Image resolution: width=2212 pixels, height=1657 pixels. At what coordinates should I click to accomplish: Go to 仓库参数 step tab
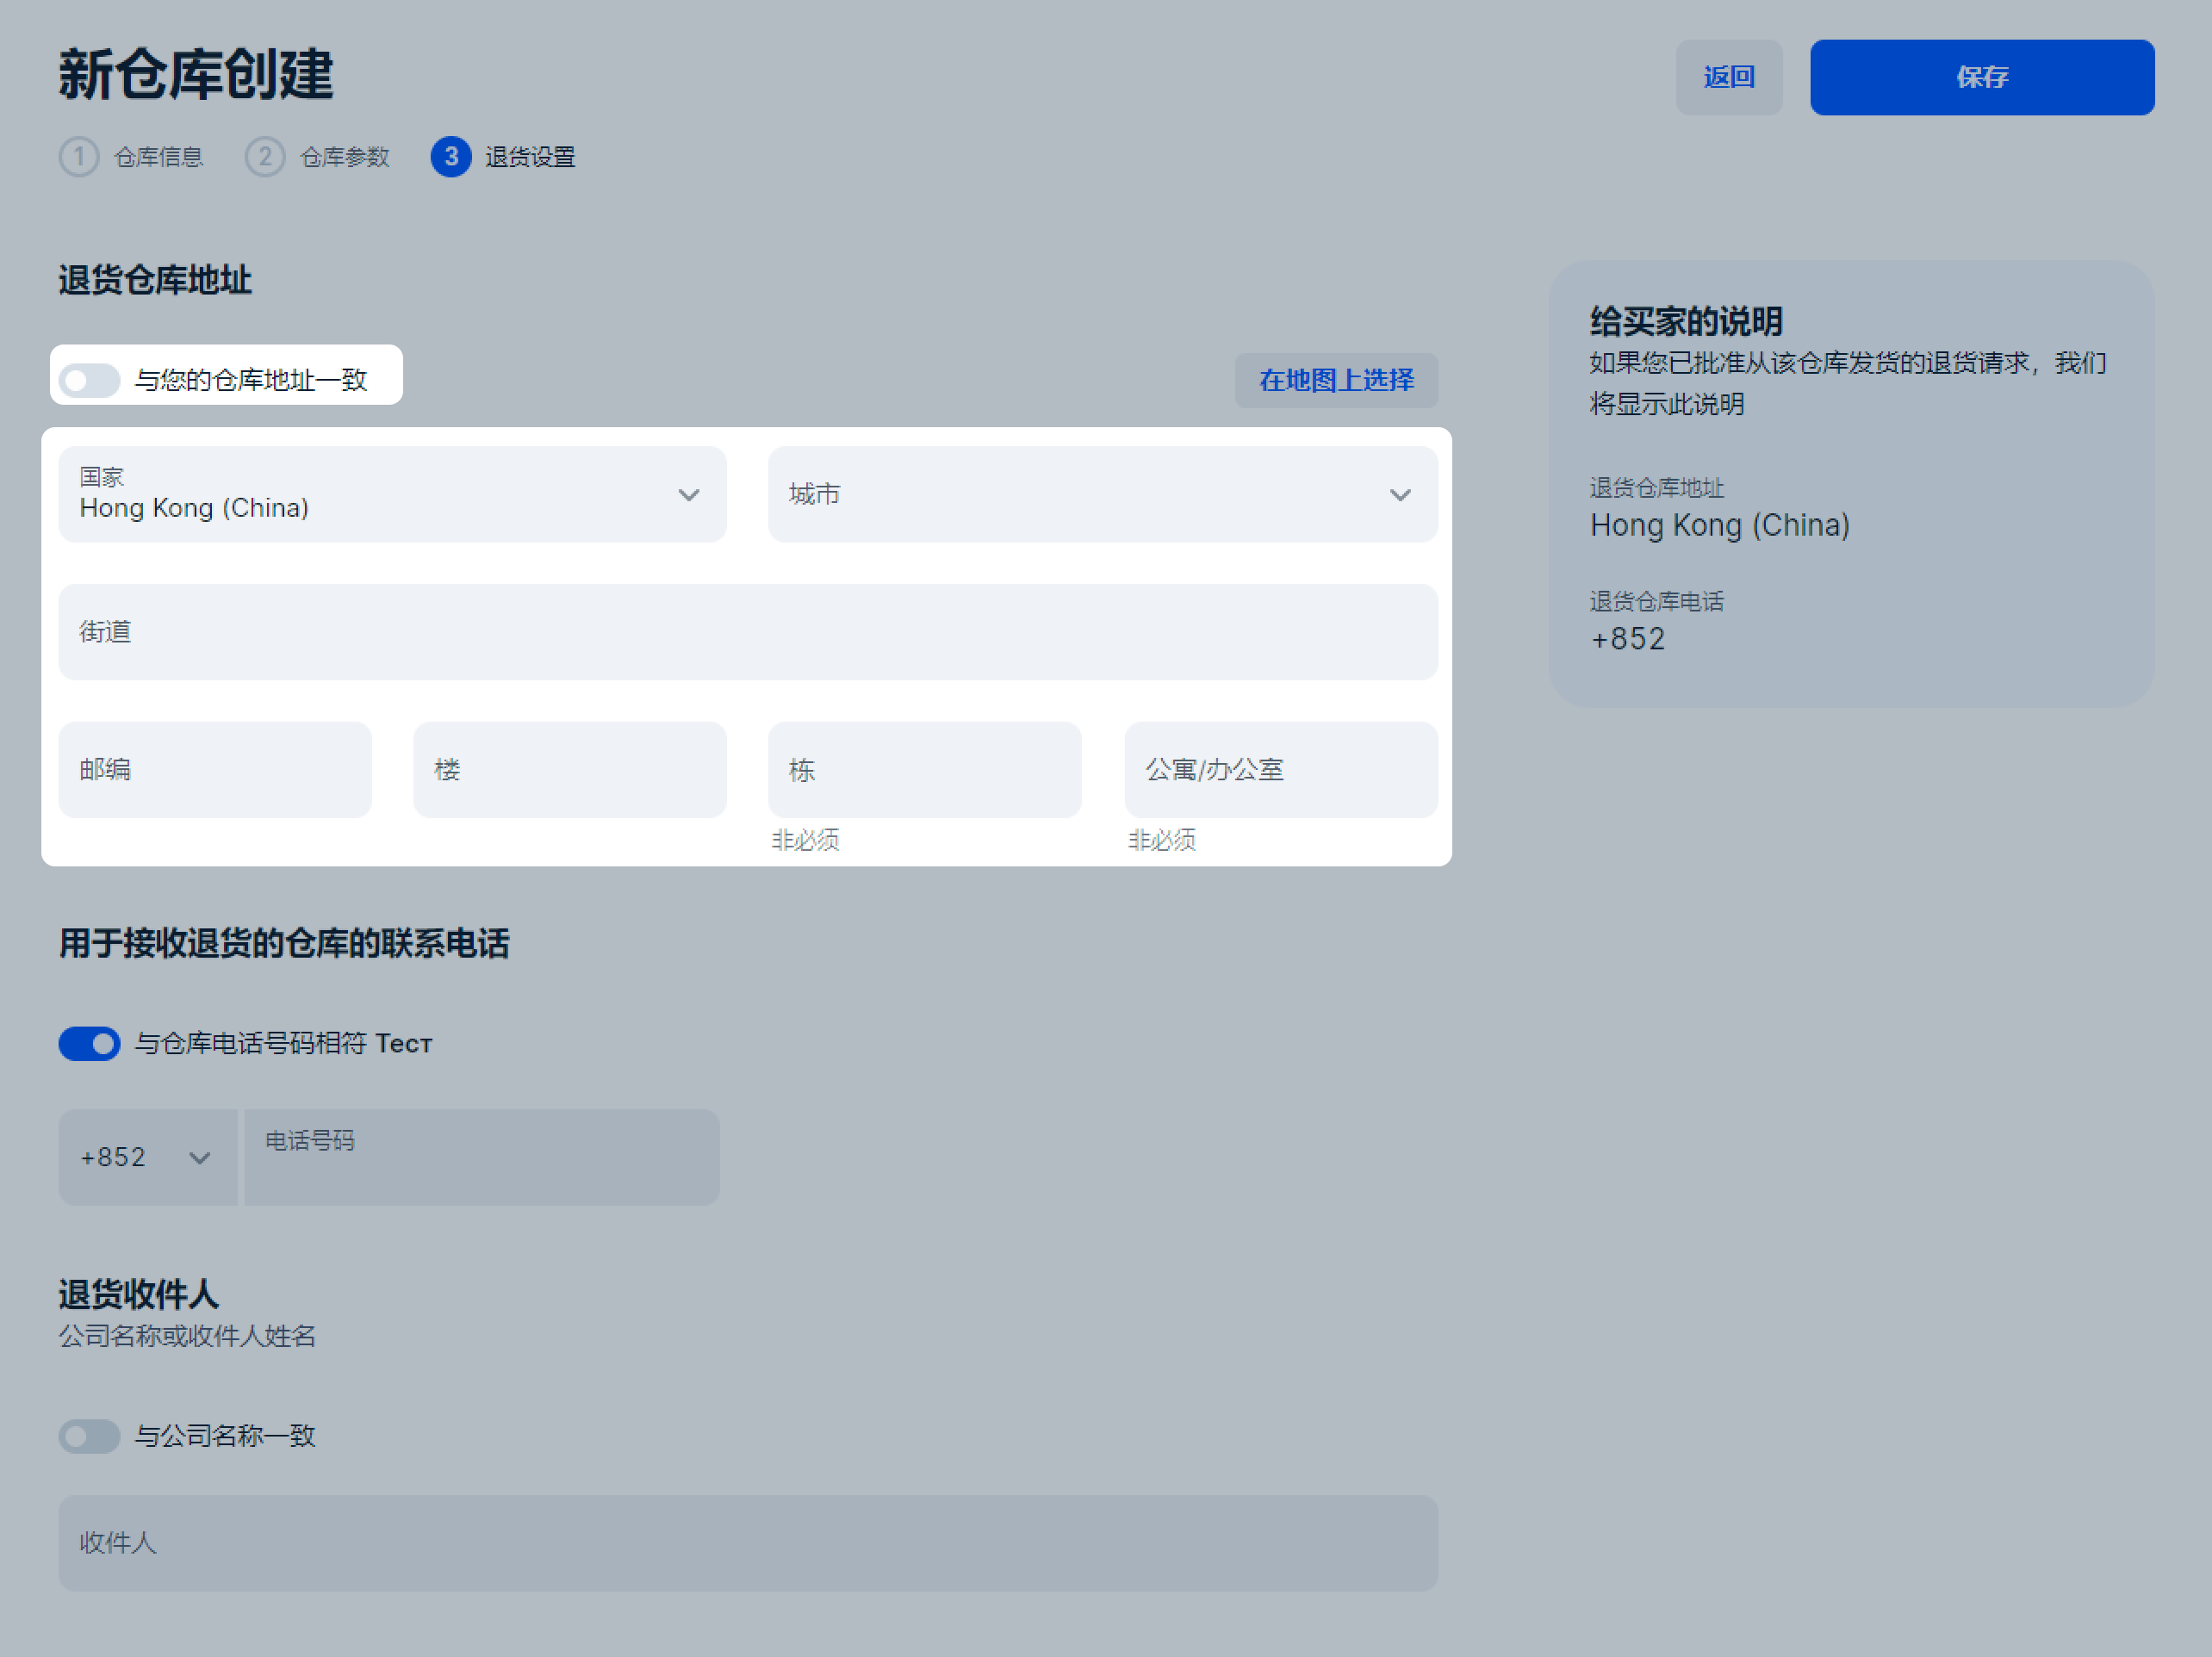[344, 157]
